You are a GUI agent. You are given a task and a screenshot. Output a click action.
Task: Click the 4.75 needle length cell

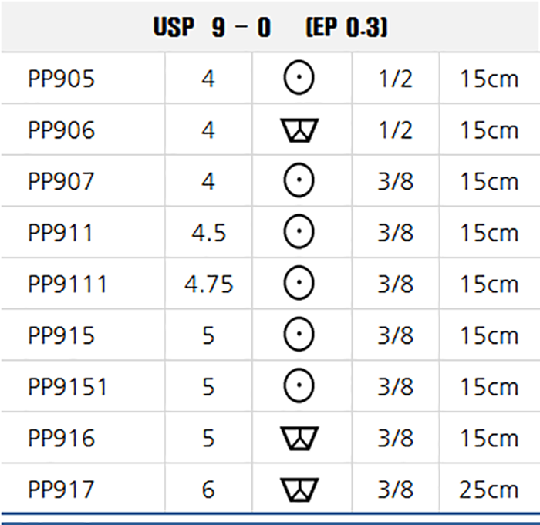[209, 284]
